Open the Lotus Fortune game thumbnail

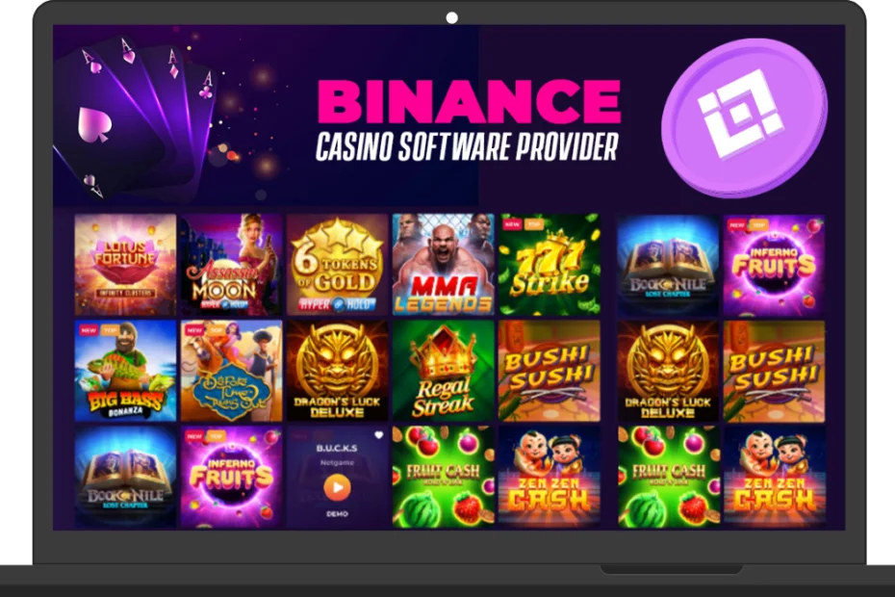pyautogui.click(x=125, y=265)
